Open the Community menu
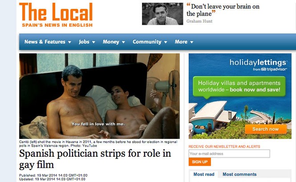Viewport: 296px width, 182px height. tap(147, 42)
